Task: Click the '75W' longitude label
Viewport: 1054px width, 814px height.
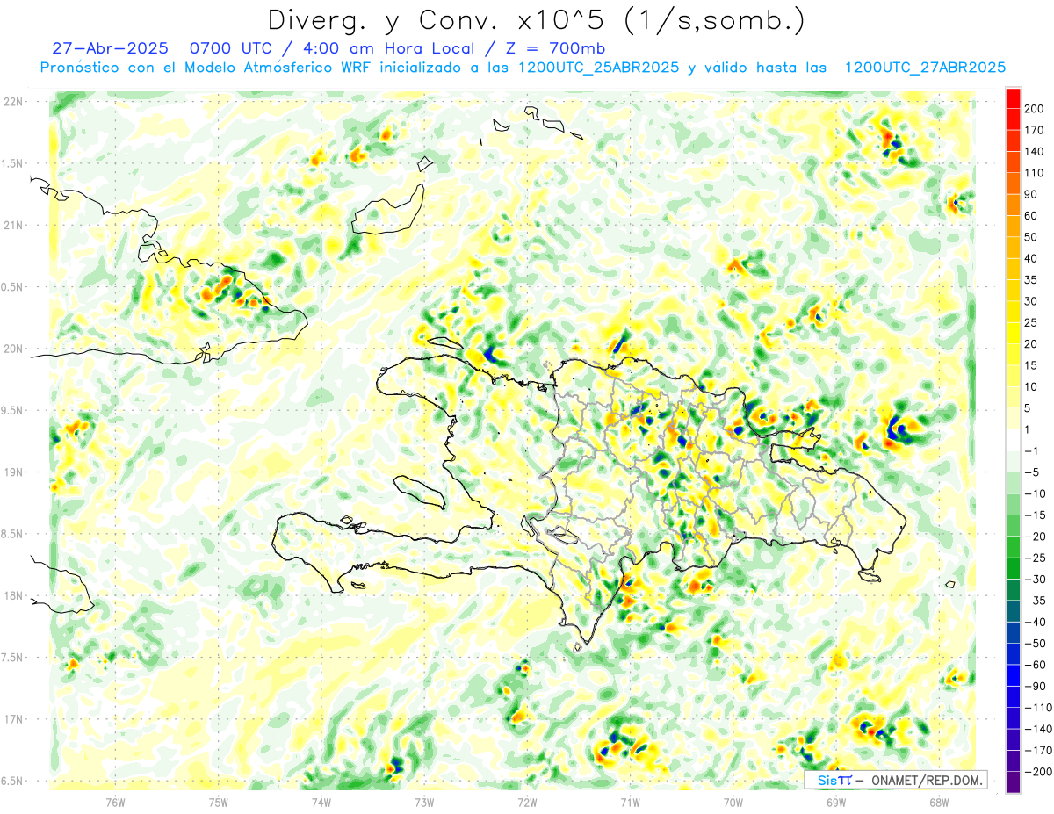Action: pos(219,801)
